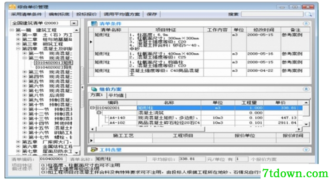Click the pricing grid scroll-up arrow
The image size is (330, 182).
click(306, 103)
